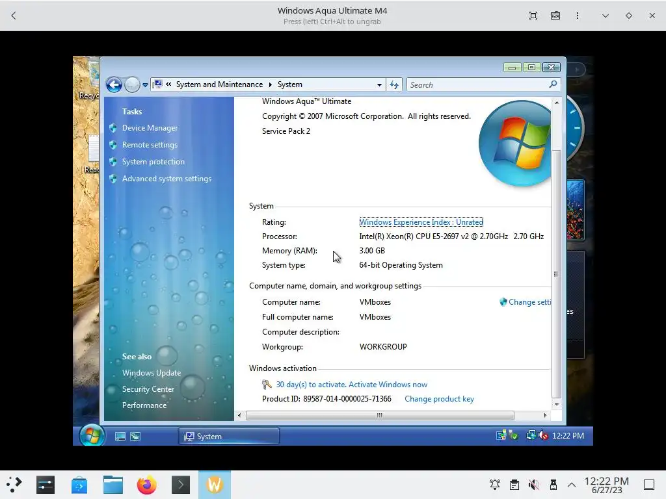Open host System Settings taskbar icon
This screenshot has width=666, height=499.
pos(46,485)
